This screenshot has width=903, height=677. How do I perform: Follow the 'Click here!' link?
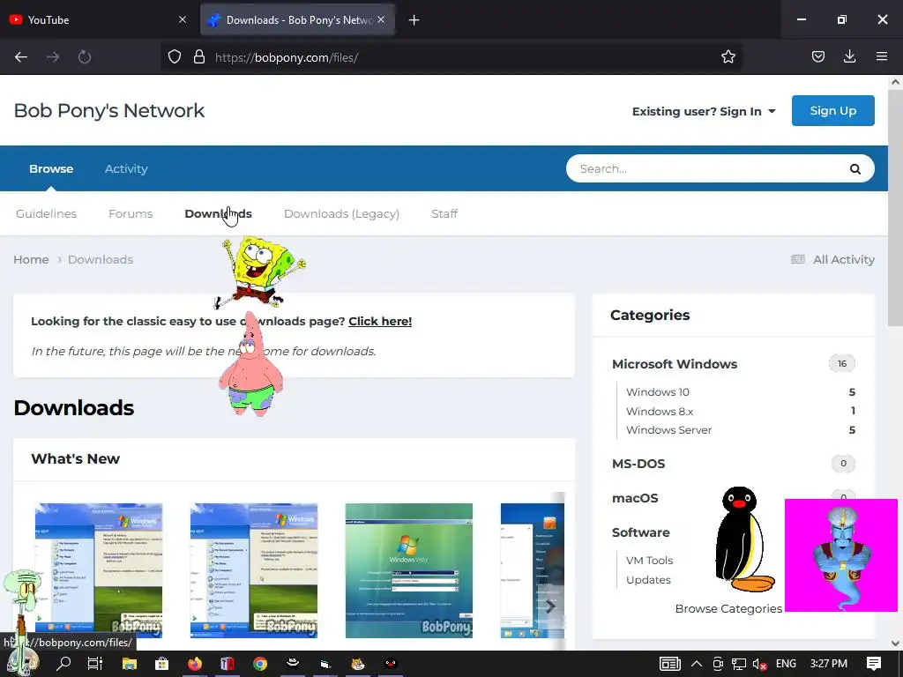pyautogui.click(x=380, y=321)
